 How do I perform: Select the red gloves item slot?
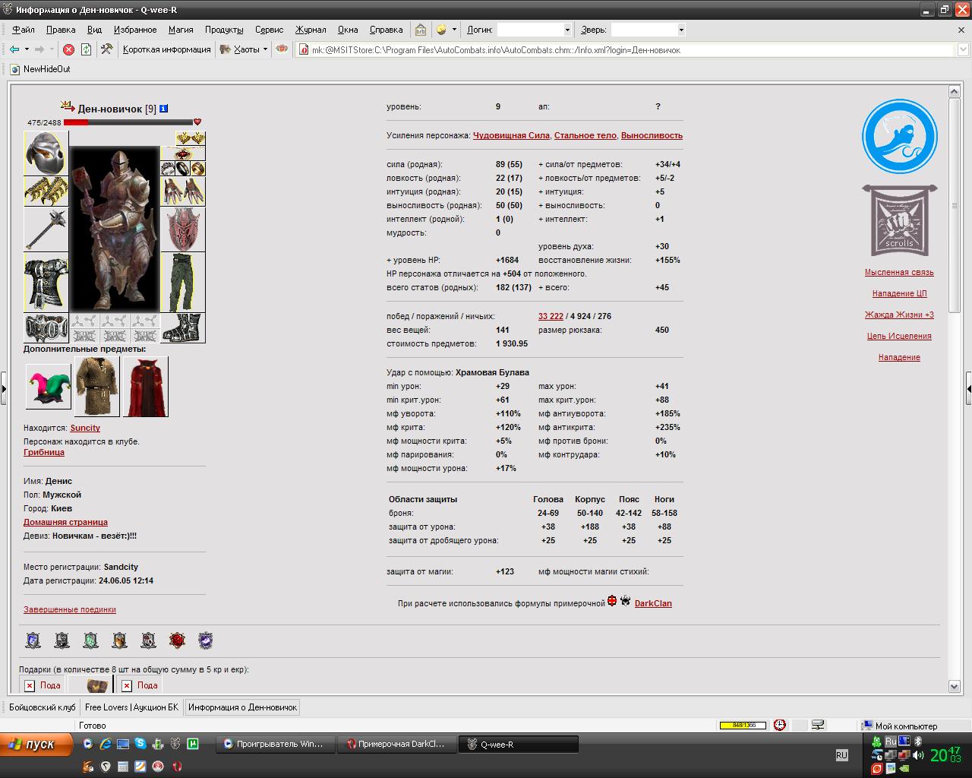[x=182, y=191]
